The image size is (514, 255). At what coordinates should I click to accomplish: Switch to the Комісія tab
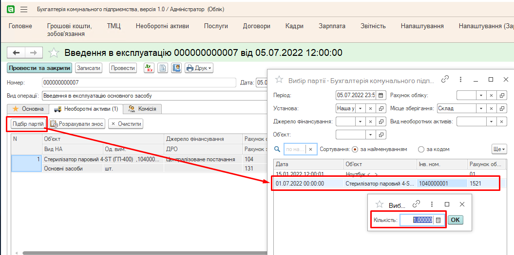142,109
